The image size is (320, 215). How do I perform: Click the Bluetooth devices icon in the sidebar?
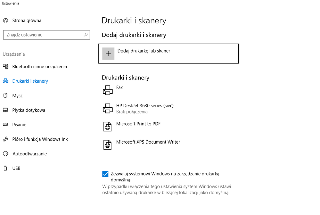coord(5,67)
